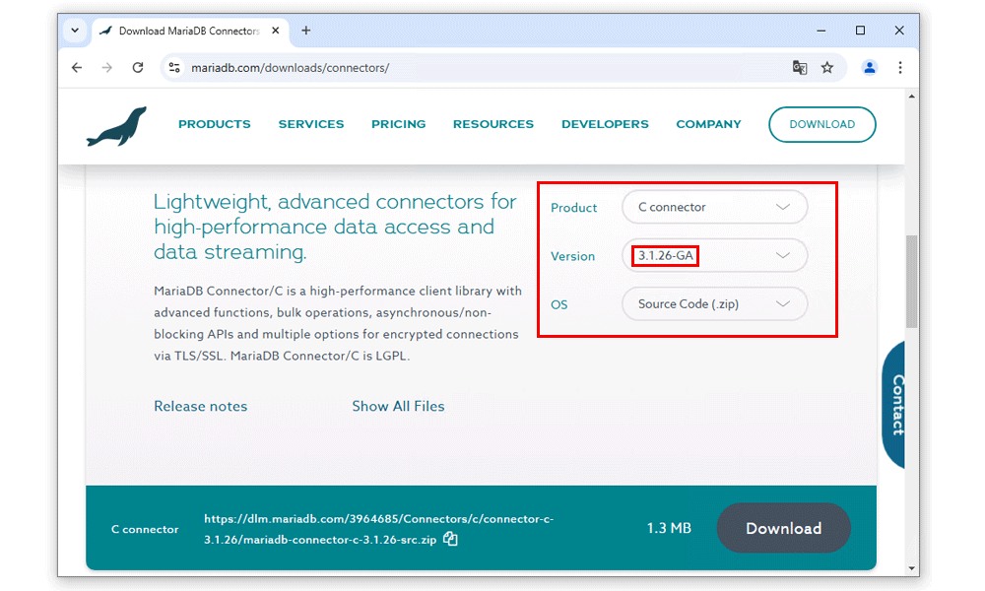Open the Version dropdown showing 3.1.26-GA
Image resolution: width=985 pixels, height=591 pixels.
click(714, 256)
